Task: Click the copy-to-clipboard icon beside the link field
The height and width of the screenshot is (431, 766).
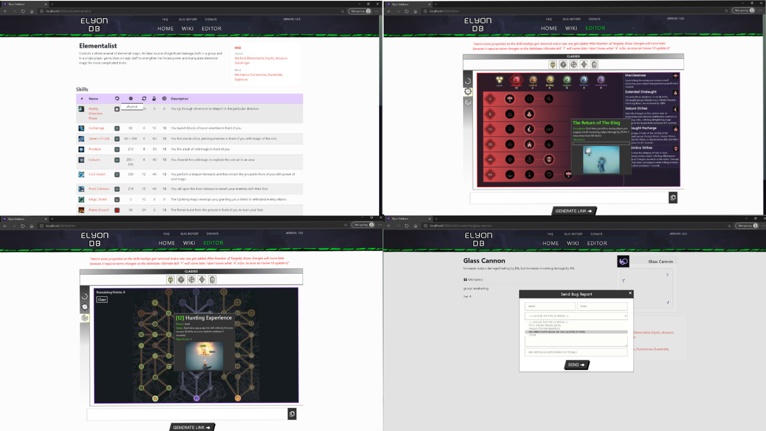Action: pos(673,198)
